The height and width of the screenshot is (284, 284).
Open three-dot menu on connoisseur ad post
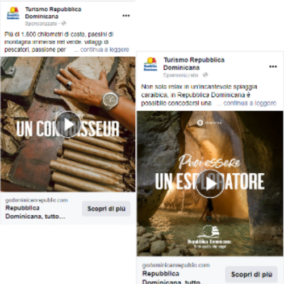tap(126, 16)
